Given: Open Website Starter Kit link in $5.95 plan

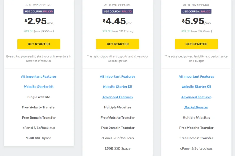Looking at the screenshot, I should [x=196, y=87].
